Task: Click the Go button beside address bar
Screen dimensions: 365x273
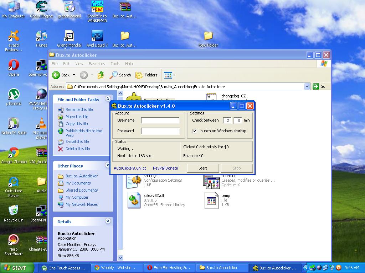Action: pos(319,87)
